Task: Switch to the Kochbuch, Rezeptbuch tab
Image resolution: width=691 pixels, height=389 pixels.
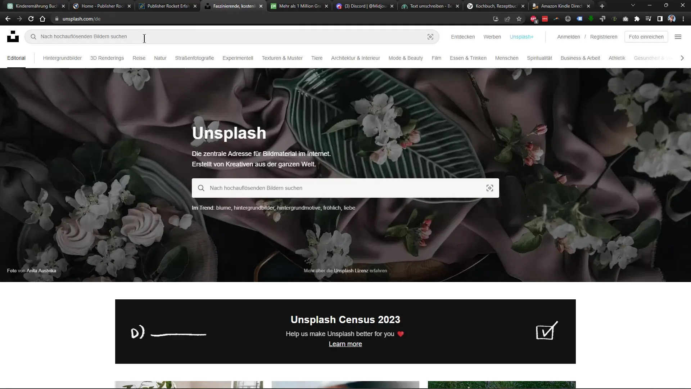Action: click(x=496, y=6)
